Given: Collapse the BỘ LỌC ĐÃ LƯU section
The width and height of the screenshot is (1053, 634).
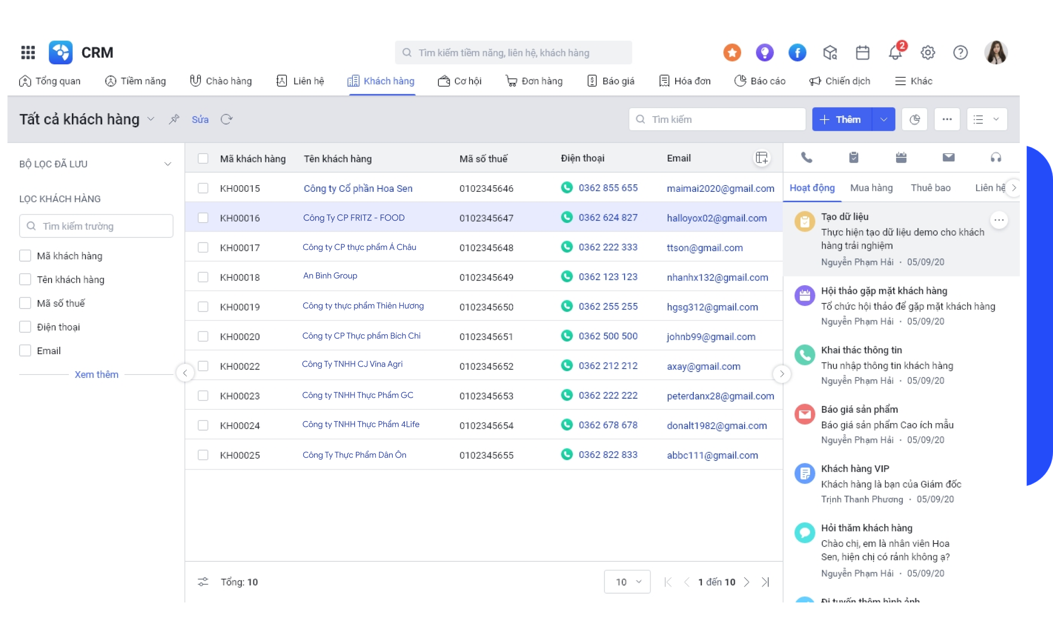Looking at the screenshot, I should 168,164.
